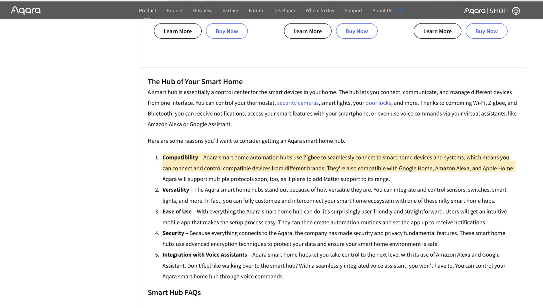
Task: Open the Aqara Shop logo link
Action: (x=486, y=11)
